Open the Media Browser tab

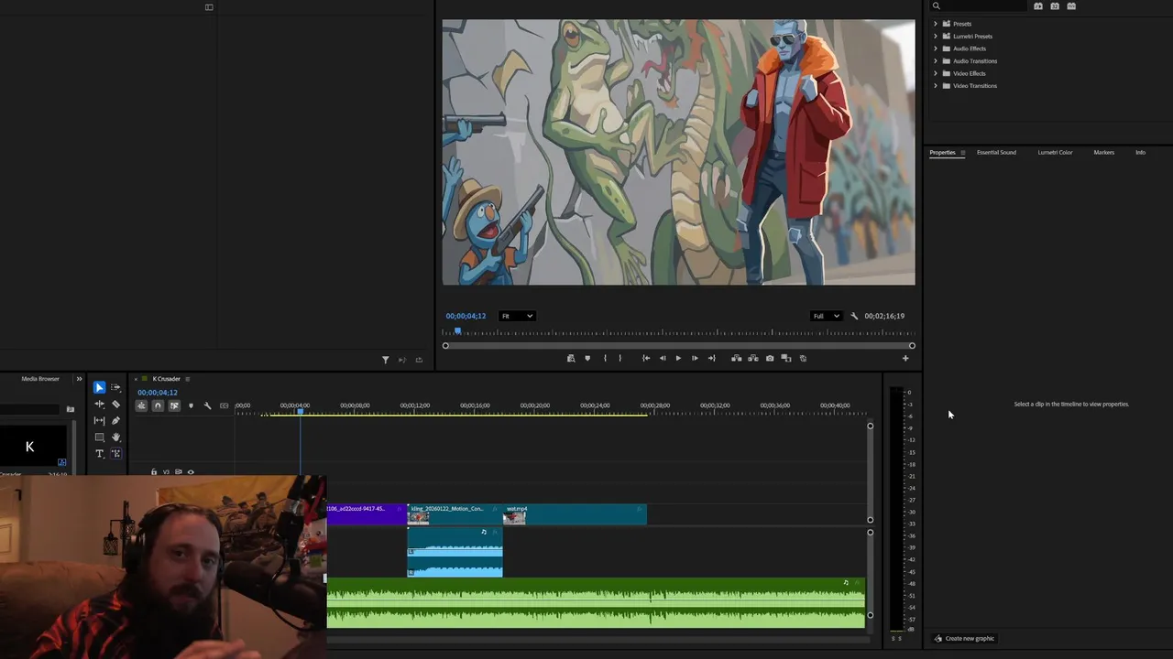pyautogui.click(x=40, y=379)
